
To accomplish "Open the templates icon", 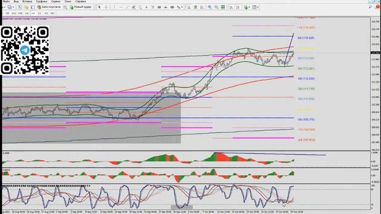I will [x=254, y=7].
